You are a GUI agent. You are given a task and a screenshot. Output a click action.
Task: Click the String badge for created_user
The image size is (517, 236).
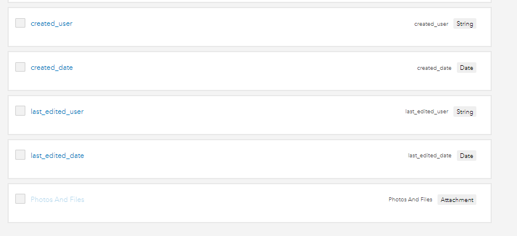click(x=465, y=24)
